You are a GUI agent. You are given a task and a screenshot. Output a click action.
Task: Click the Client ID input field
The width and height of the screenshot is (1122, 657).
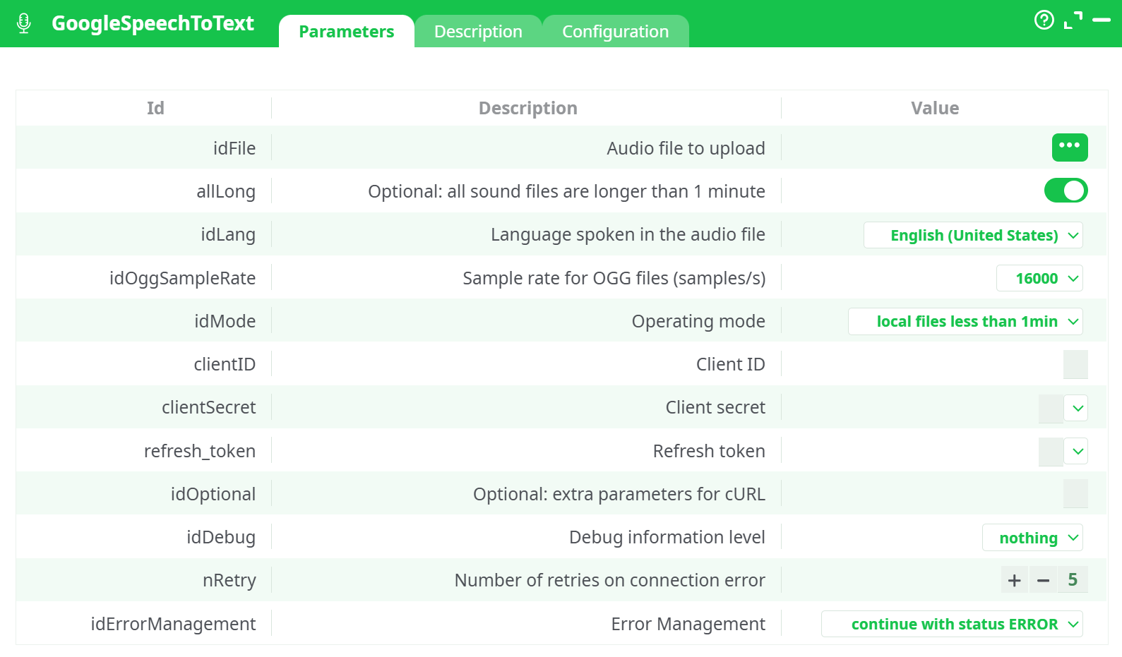pos(1075,364)
